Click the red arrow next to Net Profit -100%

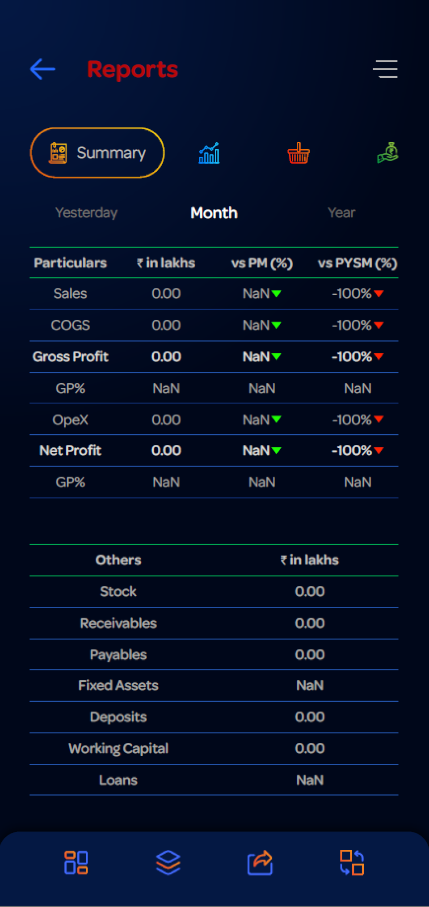coord(379,451)
